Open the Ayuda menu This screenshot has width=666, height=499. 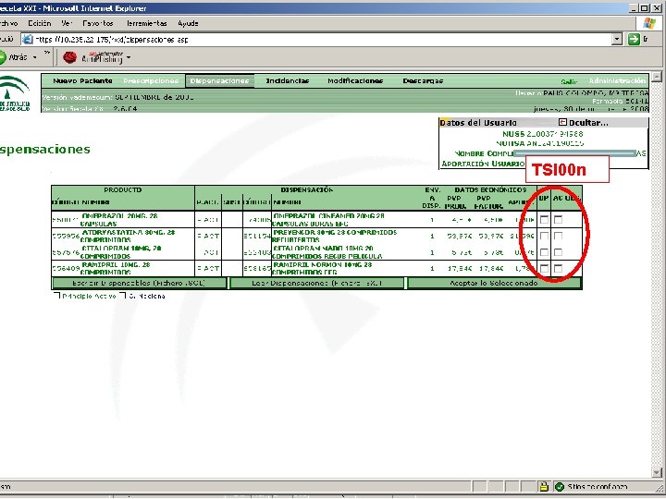click(x=188, y=23)
